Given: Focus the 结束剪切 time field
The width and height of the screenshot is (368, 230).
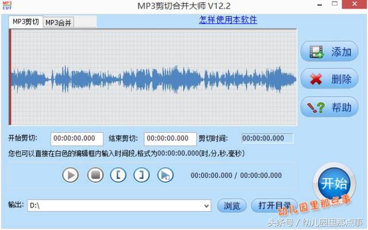Looking at the screenshot, I should 170,139.
